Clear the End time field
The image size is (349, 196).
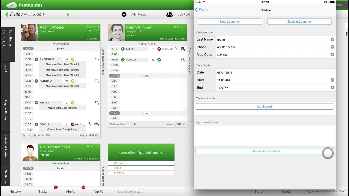(x=332, y=88)
